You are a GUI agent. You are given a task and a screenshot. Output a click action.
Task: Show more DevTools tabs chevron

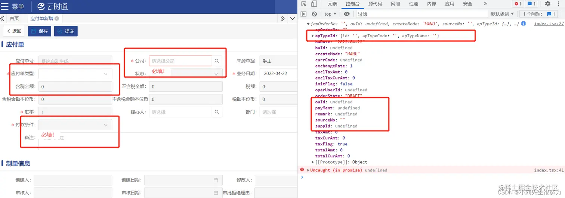point(485,4)
